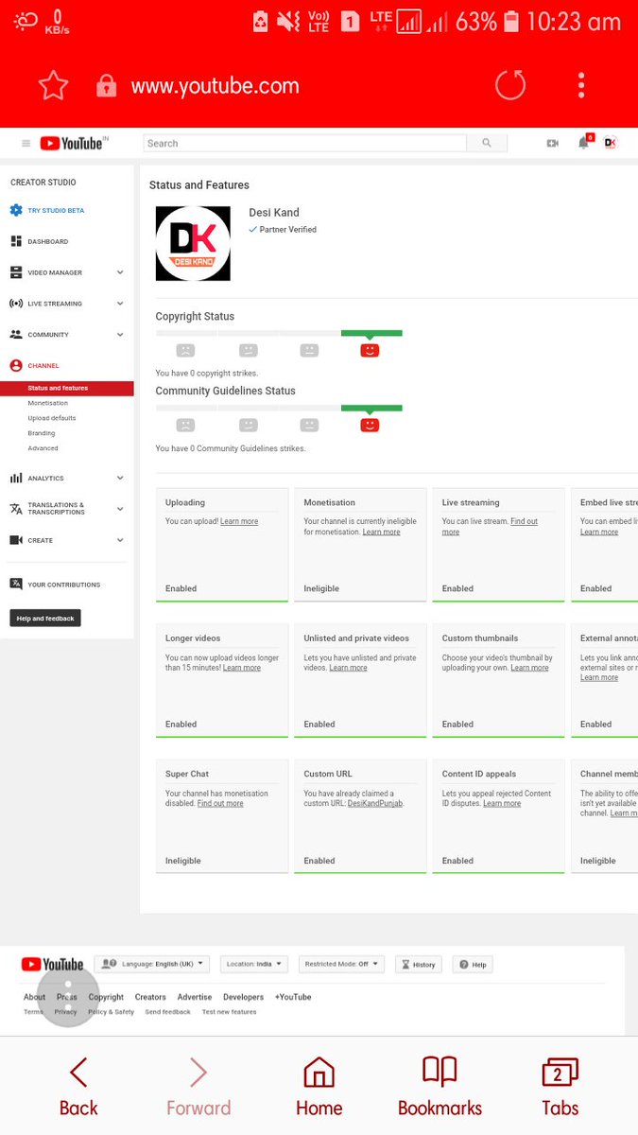Click the Your Contributions icon
Screen dimensions: 638x1135
point(16,585)
